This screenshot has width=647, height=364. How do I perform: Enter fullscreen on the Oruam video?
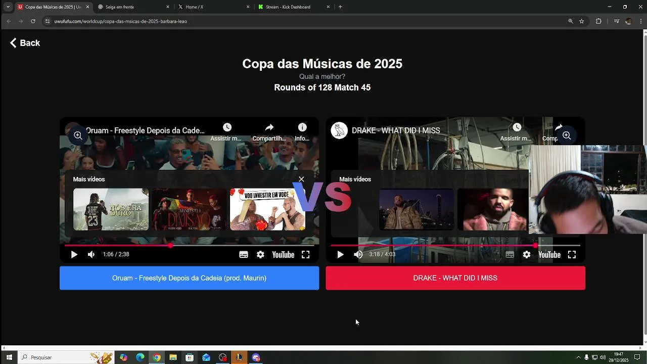click(x=306, y=255)
